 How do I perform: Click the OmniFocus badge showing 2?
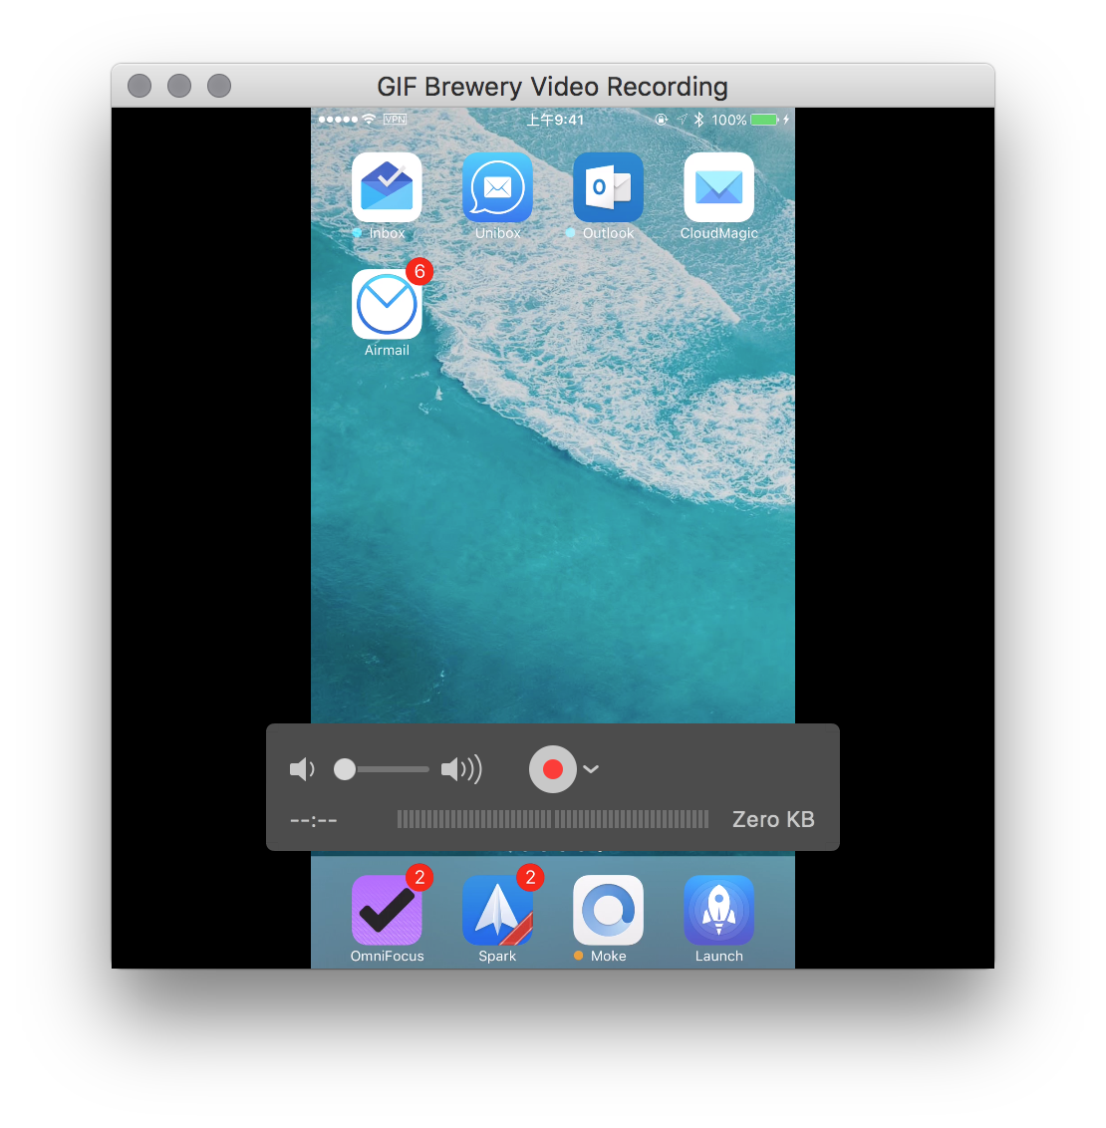coord(419,877)
